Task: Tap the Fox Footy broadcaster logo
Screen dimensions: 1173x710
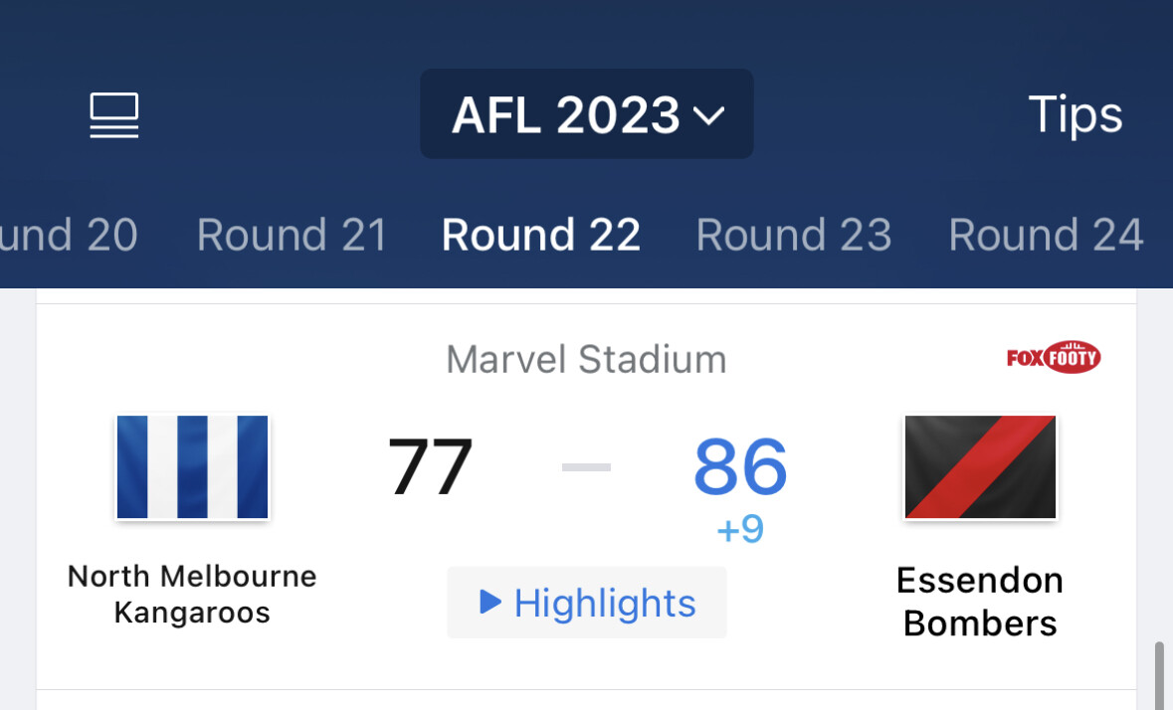Action: (x=1054, y=357)
